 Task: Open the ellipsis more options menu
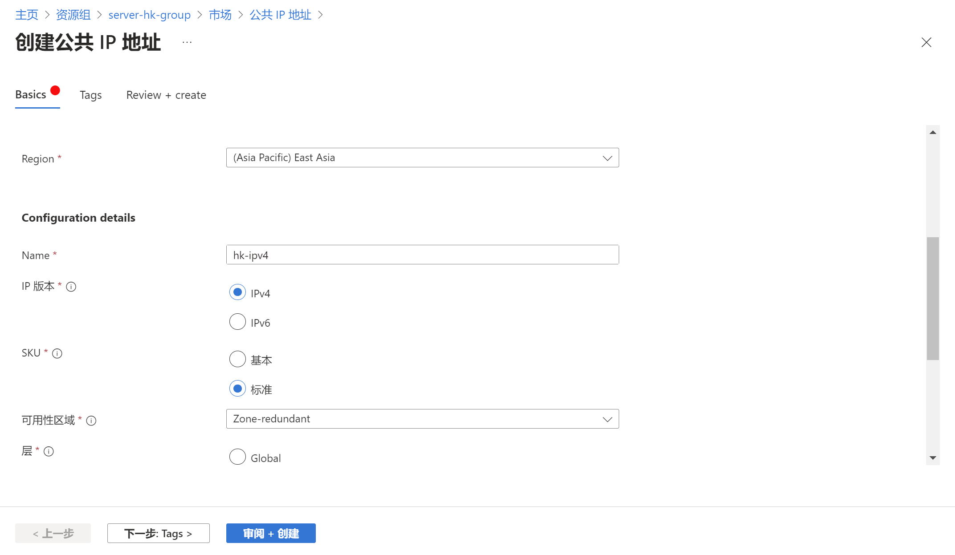tap(187, 42)
